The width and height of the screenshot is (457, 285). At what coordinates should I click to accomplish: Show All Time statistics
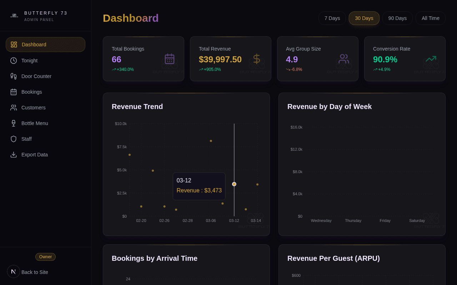pos(430,18)
